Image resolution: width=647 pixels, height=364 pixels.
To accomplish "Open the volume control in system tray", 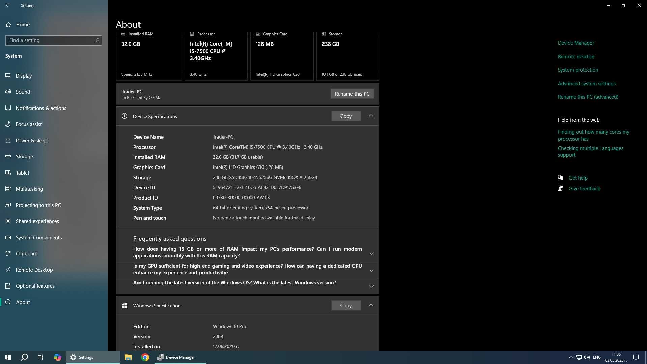I will pyautogui.click(x=587, y=357).
